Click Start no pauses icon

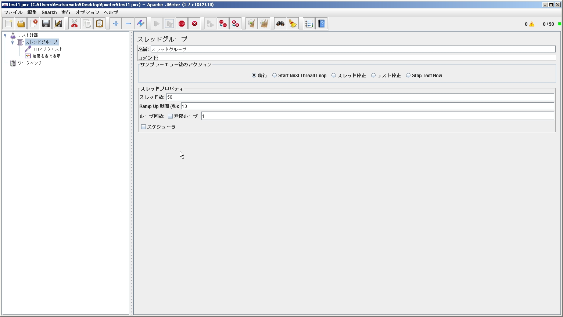tap(169, 23)
